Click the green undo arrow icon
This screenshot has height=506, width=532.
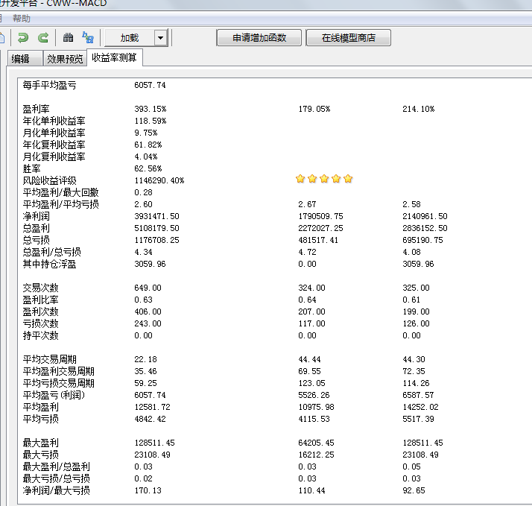tap(23, 37)
